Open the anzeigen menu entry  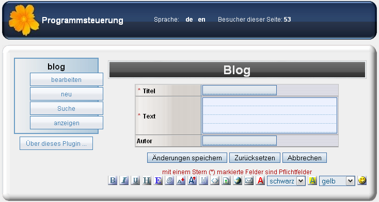coord(67,123)
